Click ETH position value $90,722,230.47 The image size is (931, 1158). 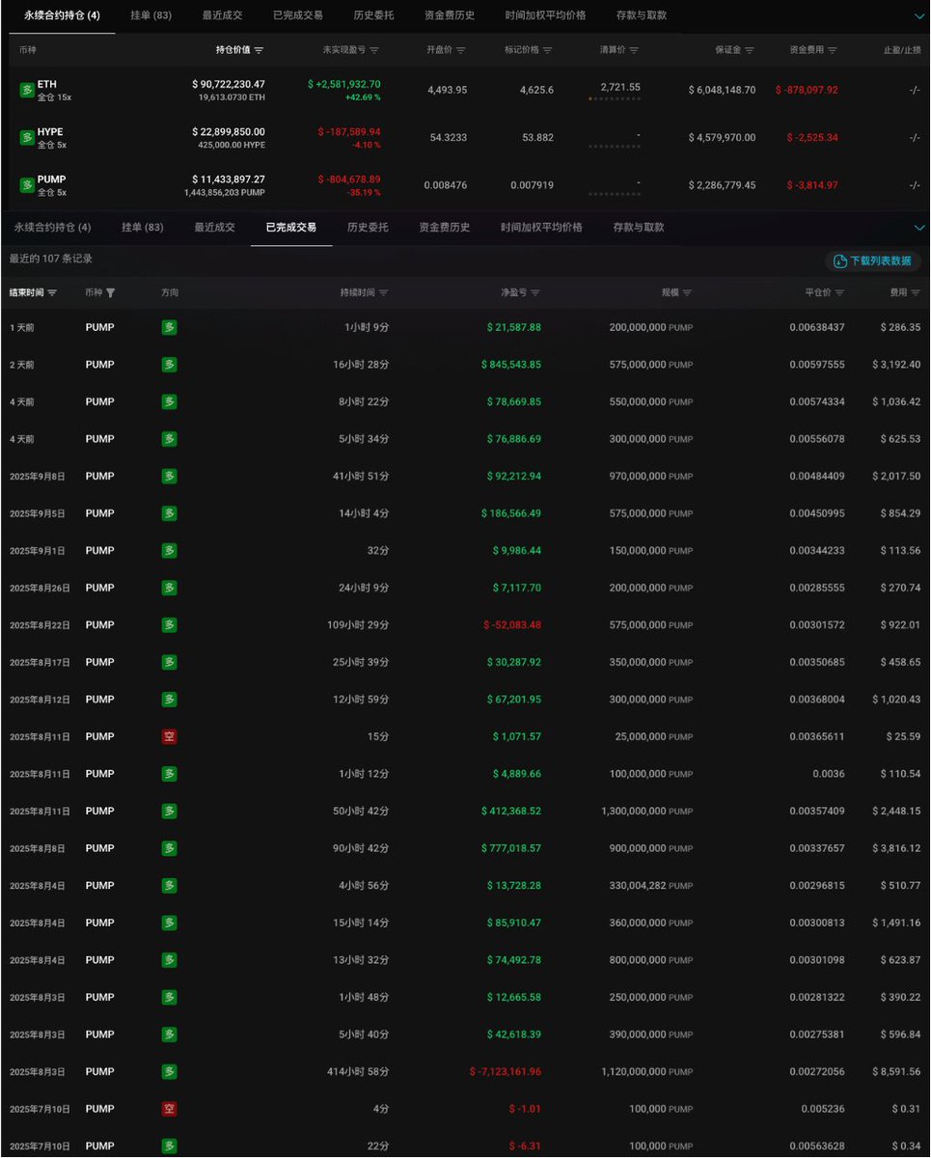229,85
